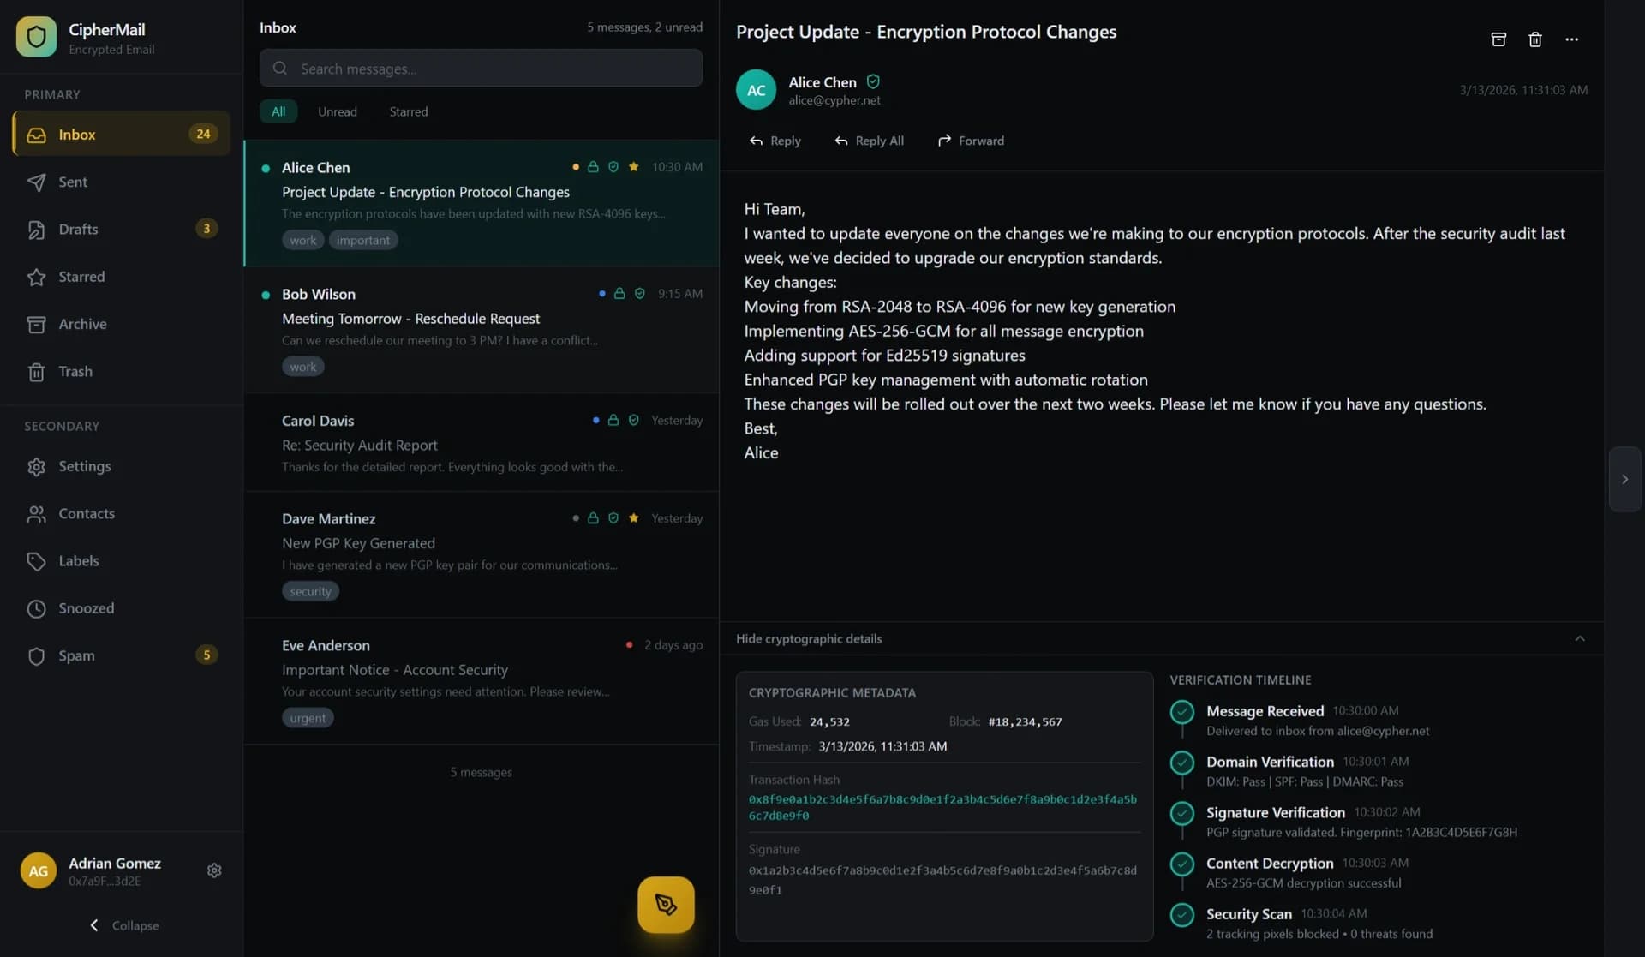The image size is (1645, 957).
Task: Click the Security Scan check mark
Action: (1182, 915)
